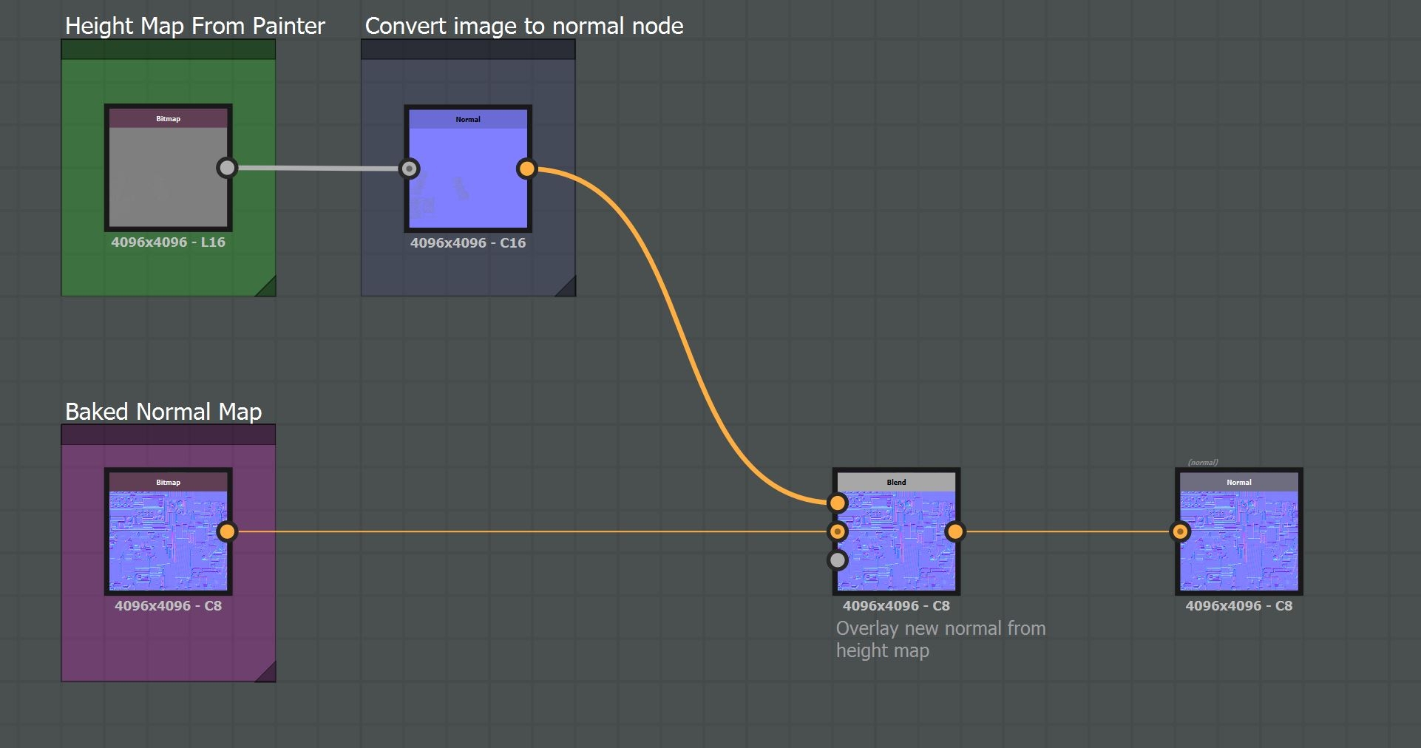The width and height of the screenshot is (1421, 748).
Task: Click the '4096x4096 - C16' size label
Action: pyautogui.click(x=468, y=243)
